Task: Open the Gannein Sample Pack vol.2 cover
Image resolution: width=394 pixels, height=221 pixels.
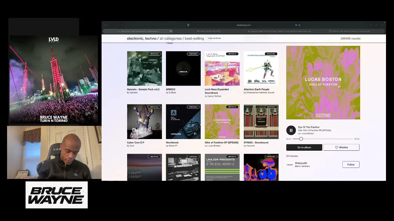Action: coord(144,68)
